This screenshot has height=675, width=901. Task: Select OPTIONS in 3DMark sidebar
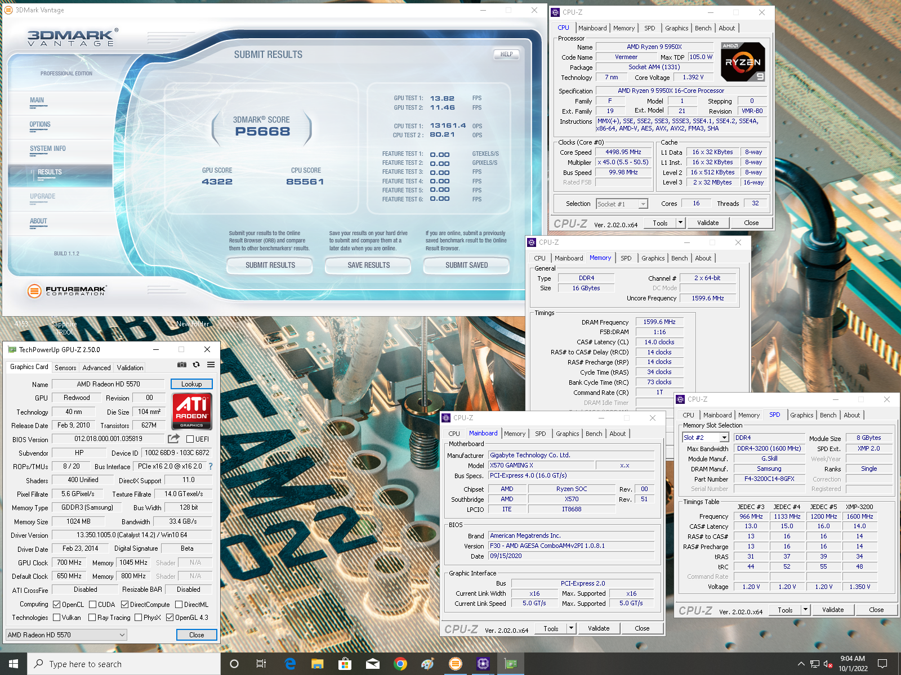(40, 124)
